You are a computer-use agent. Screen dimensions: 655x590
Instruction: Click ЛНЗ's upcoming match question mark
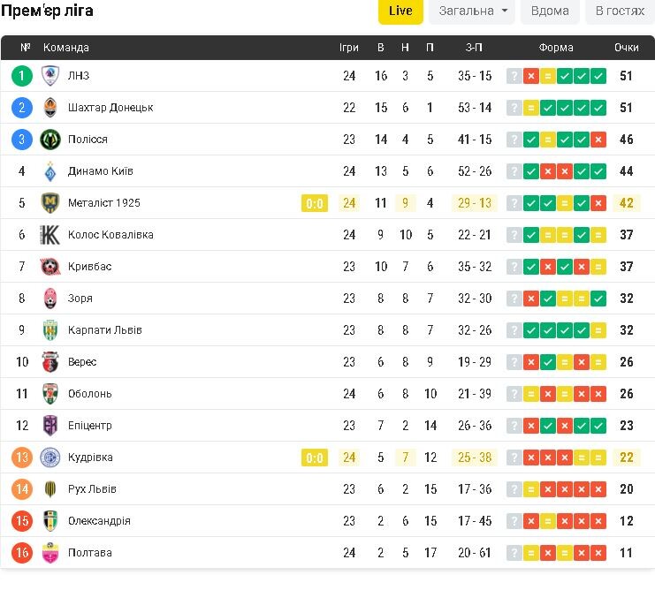click(x=514, y=76)
